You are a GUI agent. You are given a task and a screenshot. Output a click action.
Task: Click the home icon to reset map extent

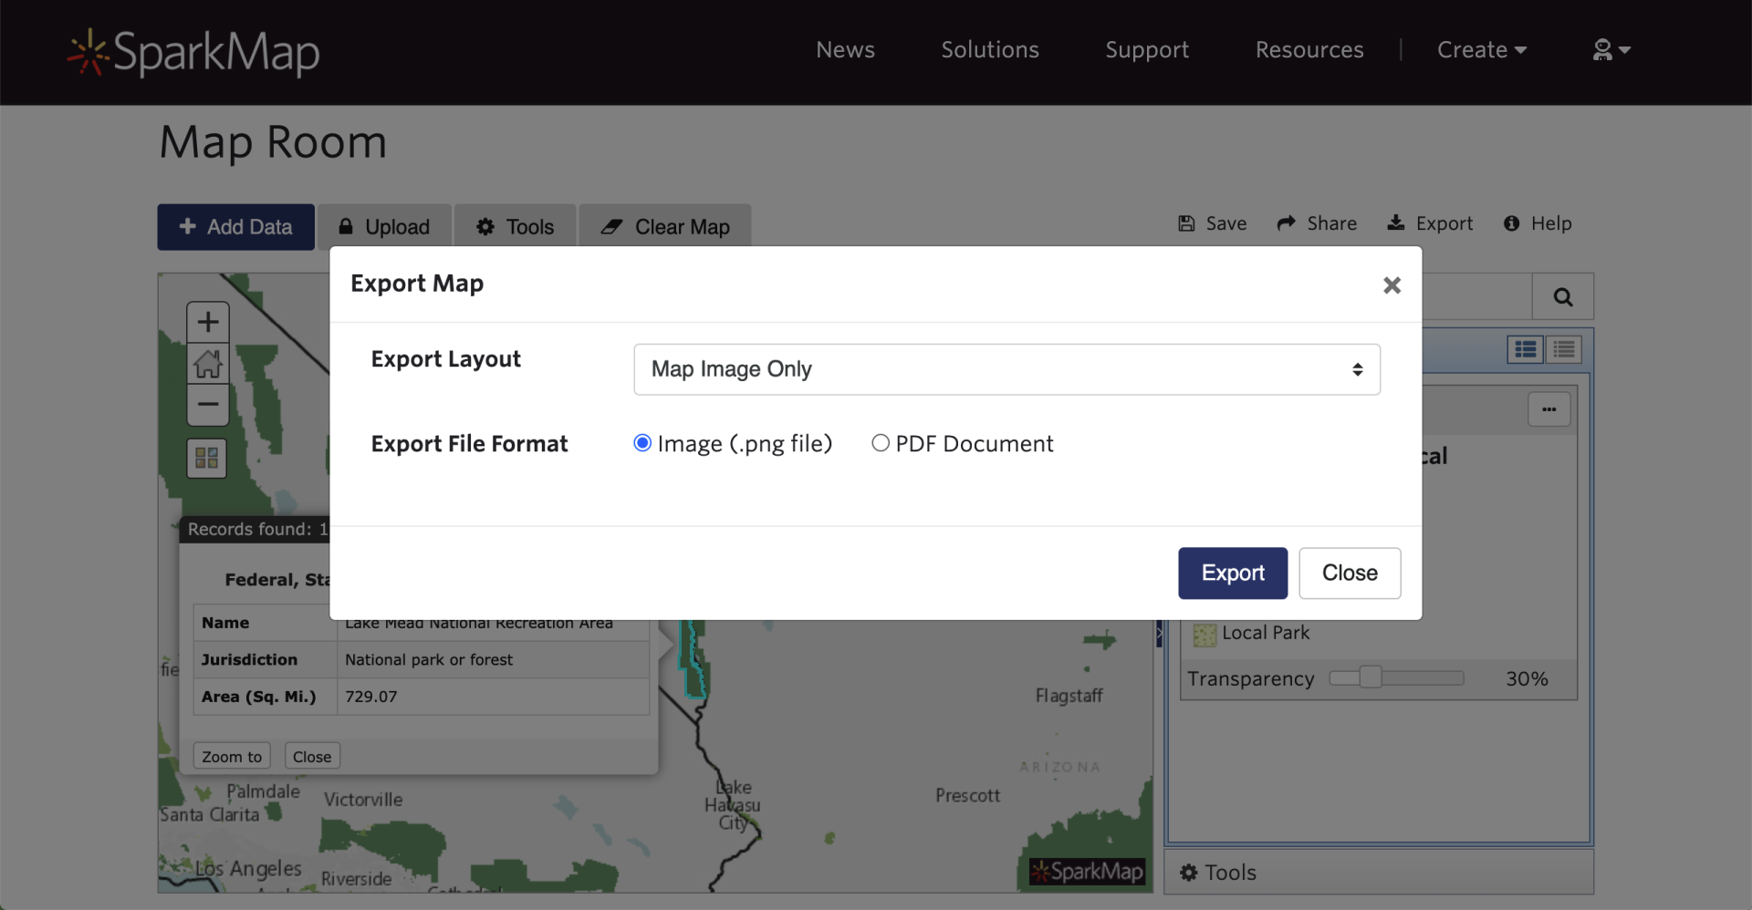pyautogui.click(x=207, y=362)
